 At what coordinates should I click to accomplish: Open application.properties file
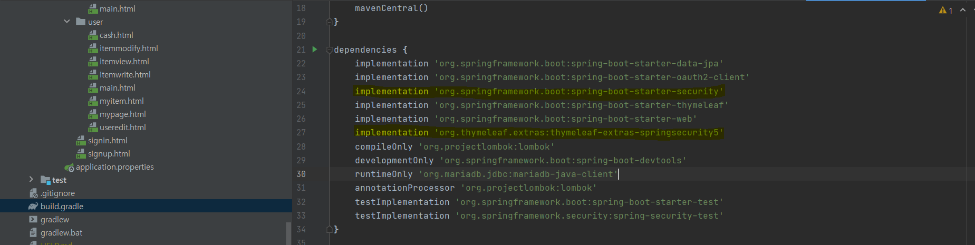click(114, 166)
